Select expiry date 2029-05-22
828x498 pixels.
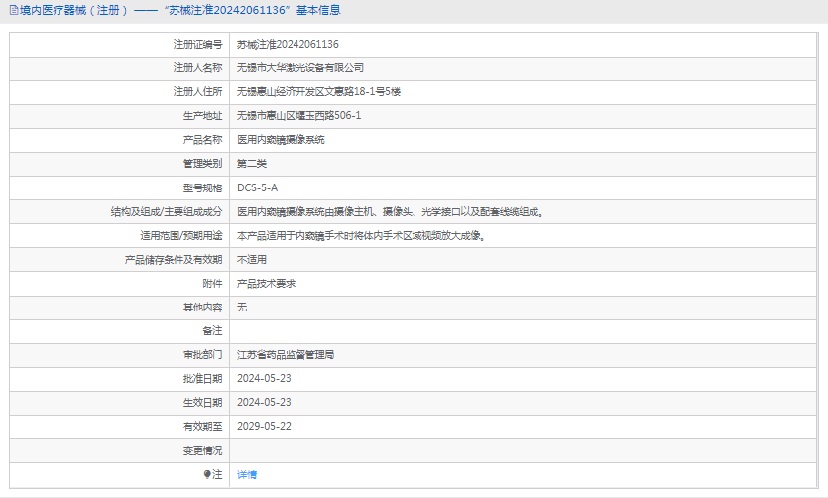264,427
